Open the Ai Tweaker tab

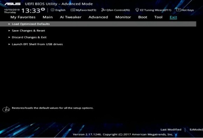71,17
